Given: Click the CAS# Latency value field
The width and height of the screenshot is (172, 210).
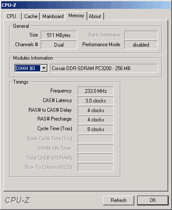Looking at the screenshot, I should coord(96,101).
